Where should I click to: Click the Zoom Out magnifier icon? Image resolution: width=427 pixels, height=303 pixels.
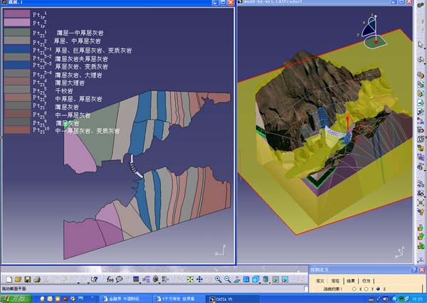(x=228, y=280)
